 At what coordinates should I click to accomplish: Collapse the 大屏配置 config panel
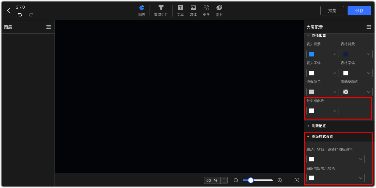(369, 27)
